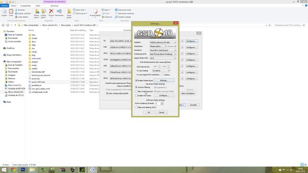This screenshot has width=308, height=173.
Task: Toggle the Enable Shade Boost checkbox
Action: [x=136, y=80]
